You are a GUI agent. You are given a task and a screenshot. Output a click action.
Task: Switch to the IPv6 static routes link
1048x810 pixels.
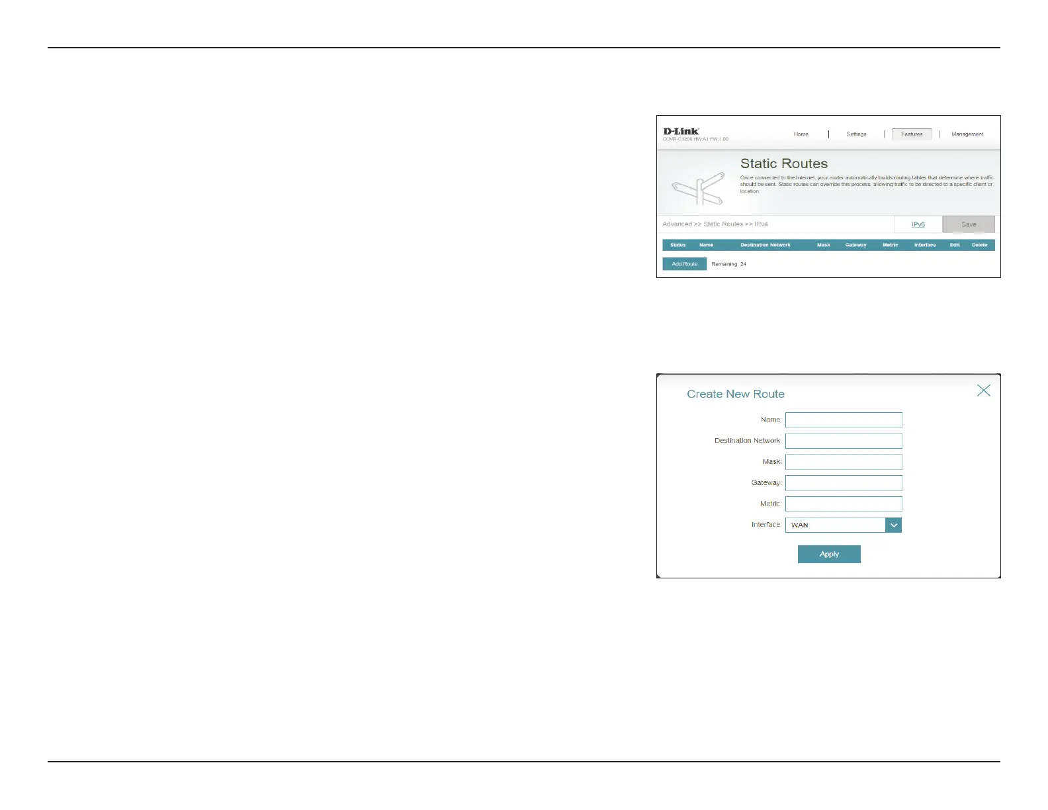coord(918,224)
